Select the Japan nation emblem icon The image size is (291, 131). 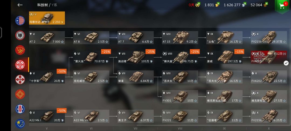click(20, 79)
